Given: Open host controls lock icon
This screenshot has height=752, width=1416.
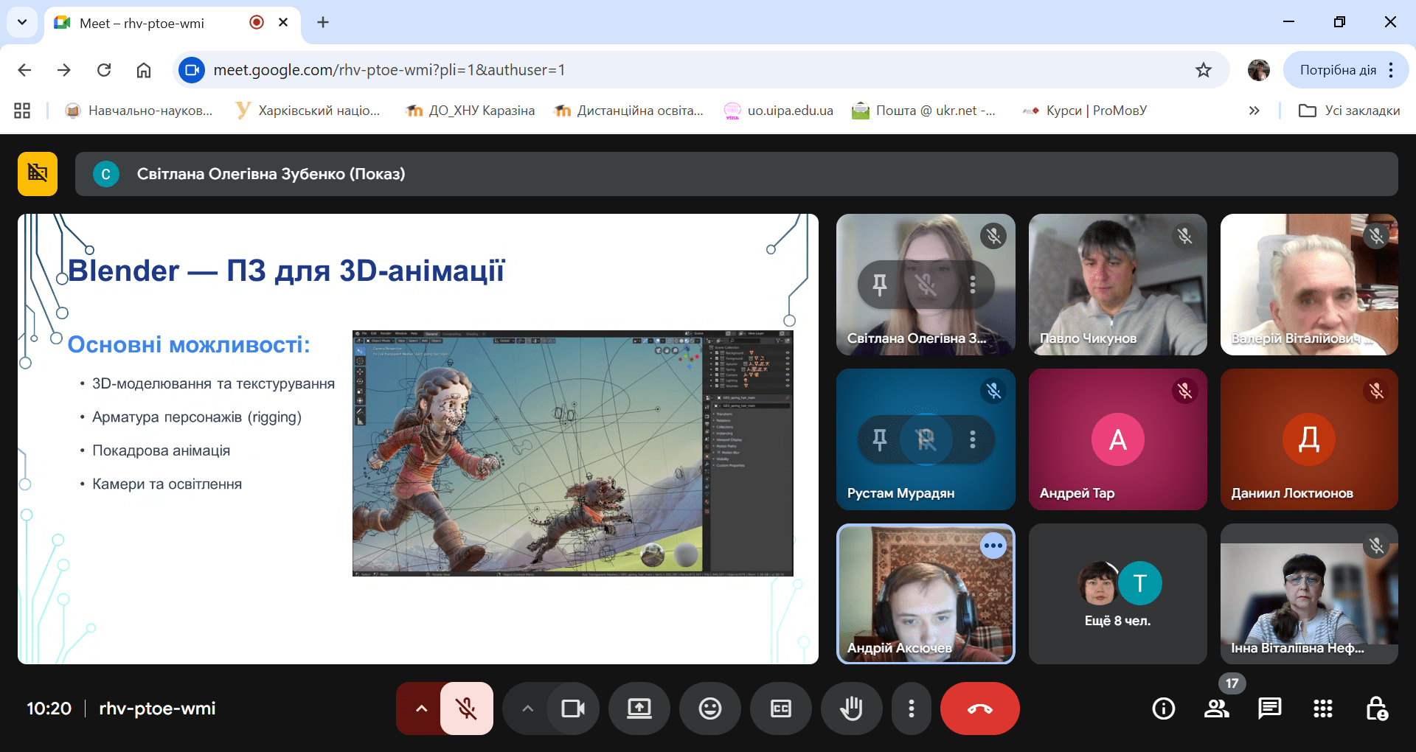Looking at the screenshot, I should point(1376,709).
